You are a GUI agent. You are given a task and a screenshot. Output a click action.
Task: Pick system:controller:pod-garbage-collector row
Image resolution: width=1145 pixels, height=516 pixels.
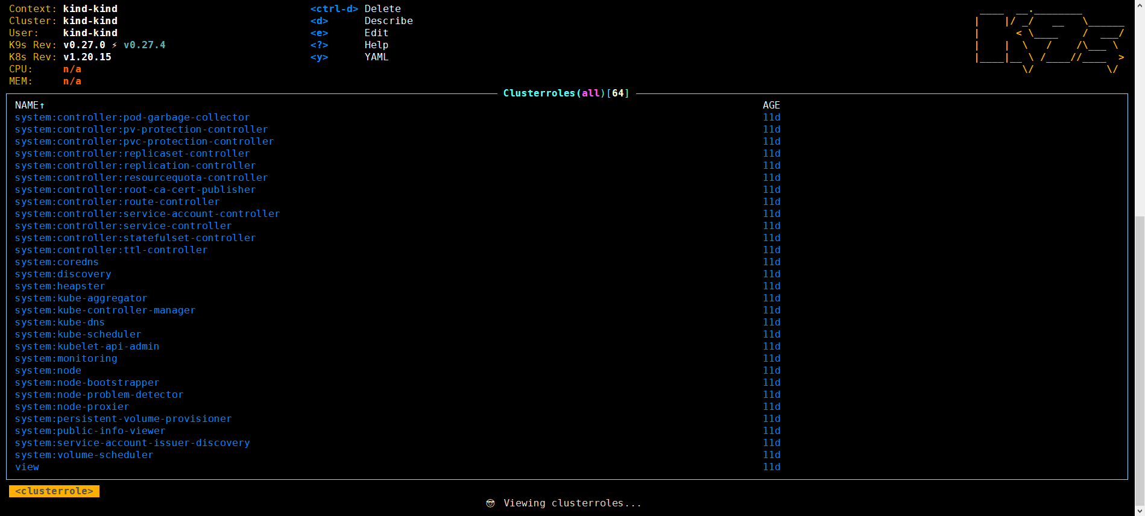coord(132,118)
